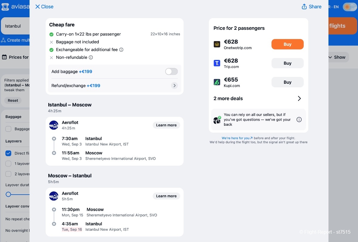Screen dimensions: 358x242
Task: Buy ticket from Onetwotrip.com
Action: 288,44
